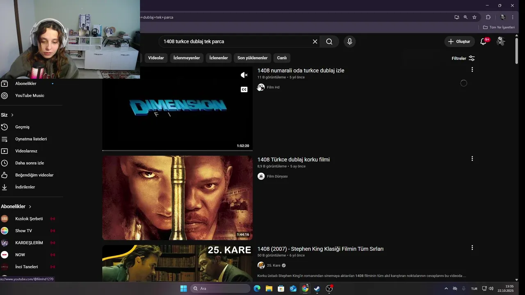
Task: Toggle captions on the preview video
Action: pos(244,89)
